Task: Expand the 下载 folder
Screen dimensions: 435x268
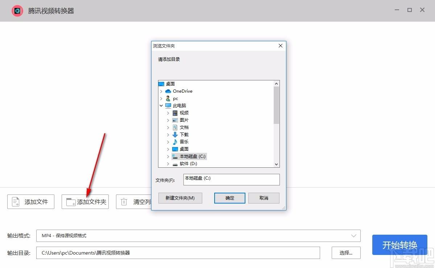Action: click(168, 135)
